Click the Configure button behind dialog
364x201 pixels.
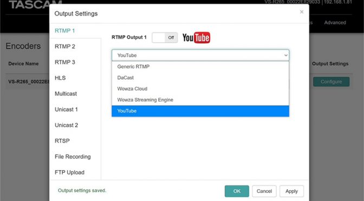(331, 82)
